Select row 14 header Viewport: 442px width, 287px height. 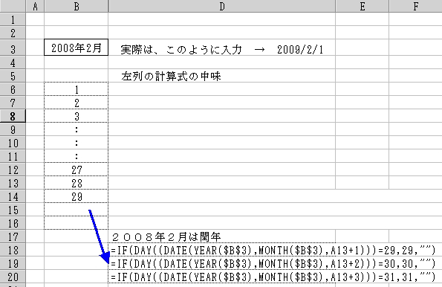(x=13, y=196)
